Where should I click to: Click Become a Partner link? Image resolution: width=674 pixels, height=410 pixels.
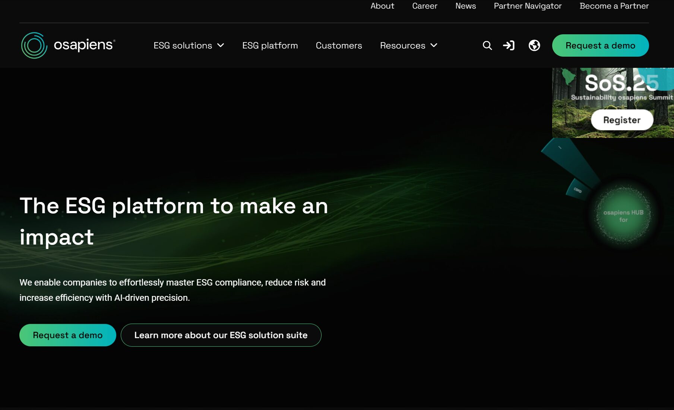click(614, 6)
